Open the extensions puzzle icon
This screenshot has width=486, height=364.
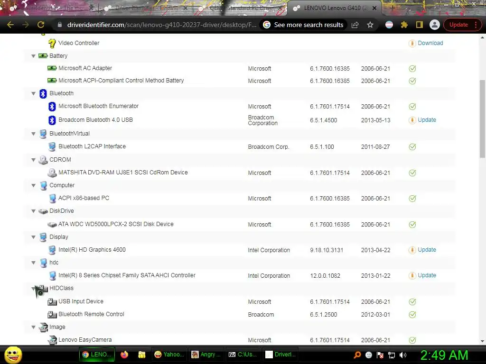(x=404, y=25)
